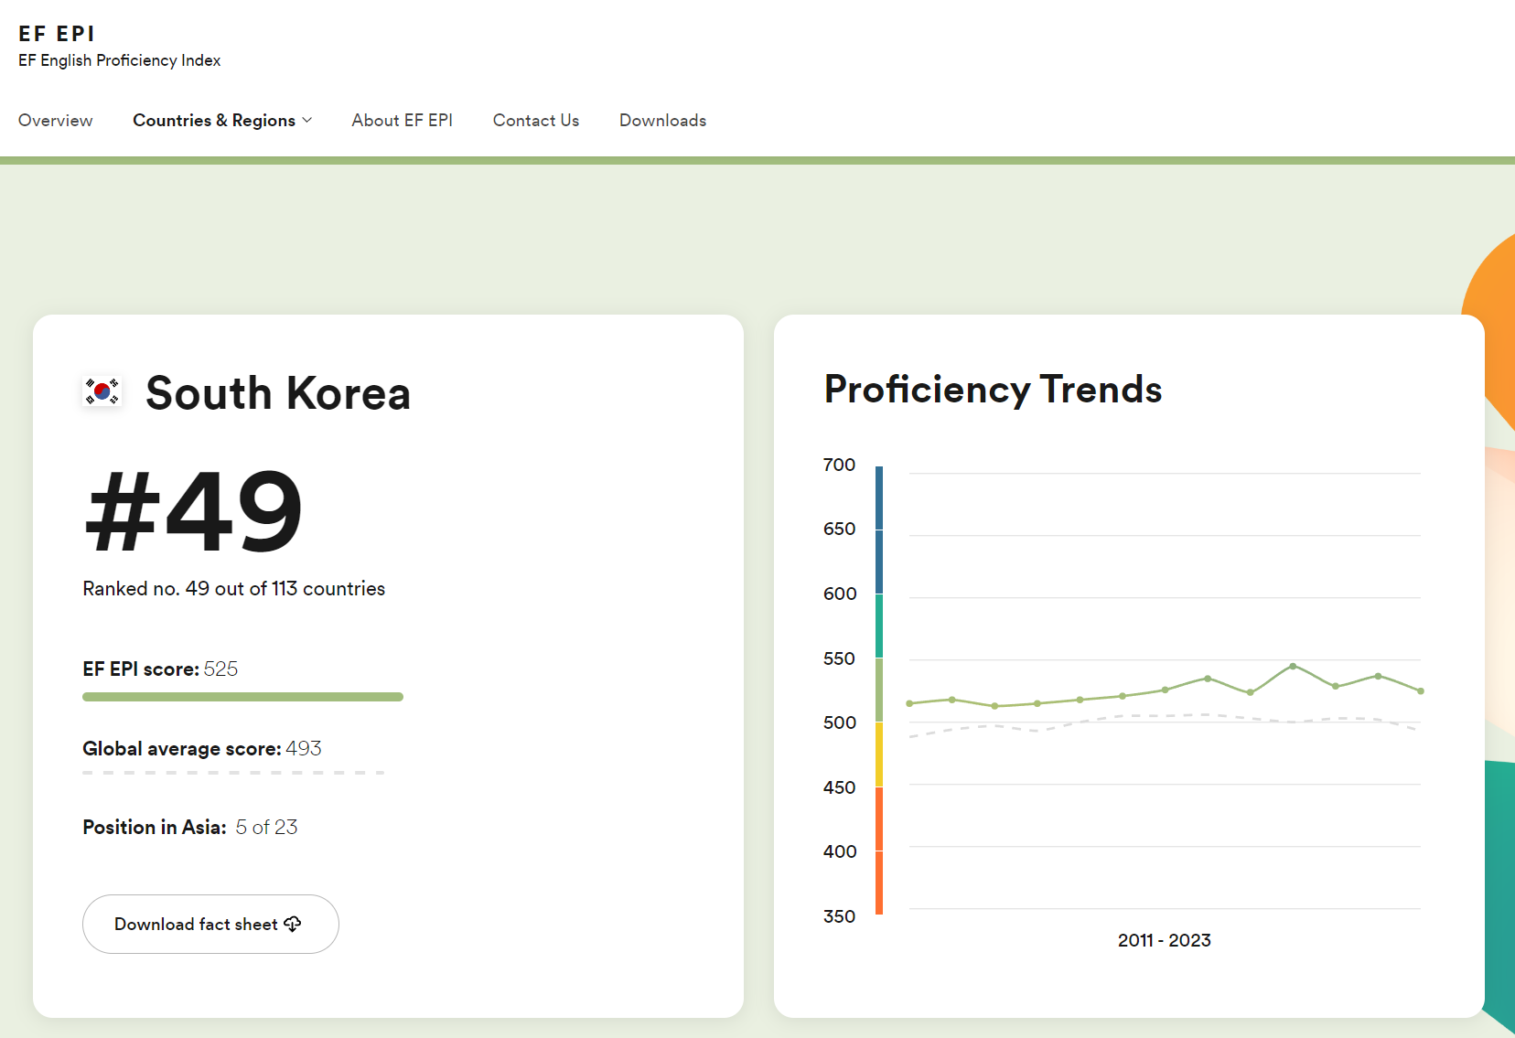Click the 350 axis label

(x=839, y=916)
